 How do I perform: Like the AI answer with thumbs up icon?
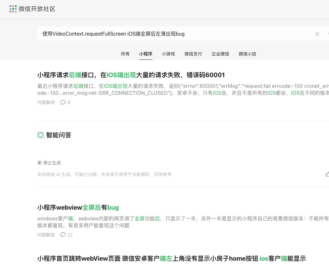[327, 174]
